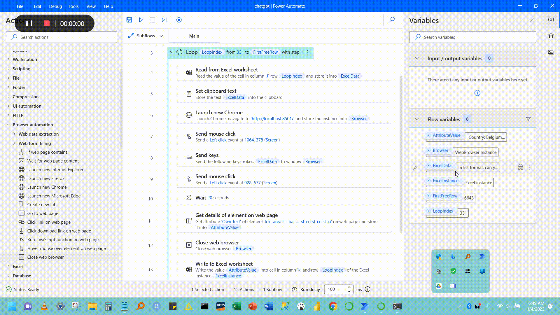The width and height of the screenshot is (560, 315).
Task: Mark ExcelData as sensitive with the spy icon
Action: click(521, 167)
